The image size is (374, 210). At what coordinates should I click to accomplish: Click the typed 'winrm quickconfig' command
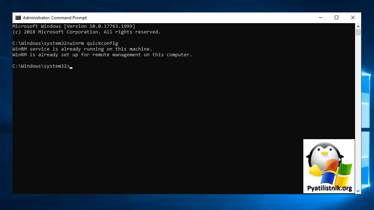tap(94, 43)
